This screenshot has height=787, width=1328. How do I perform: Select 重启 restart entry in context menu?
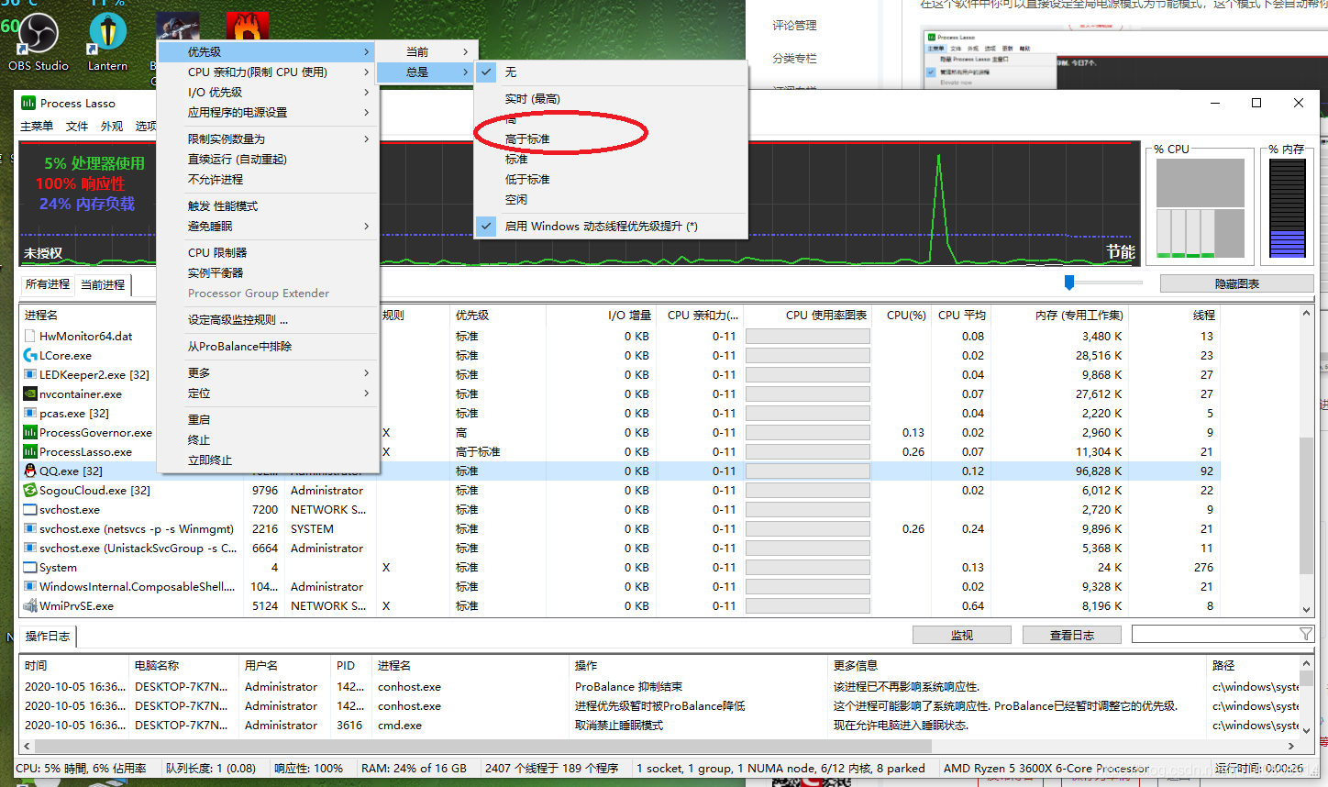coord(268,420)
